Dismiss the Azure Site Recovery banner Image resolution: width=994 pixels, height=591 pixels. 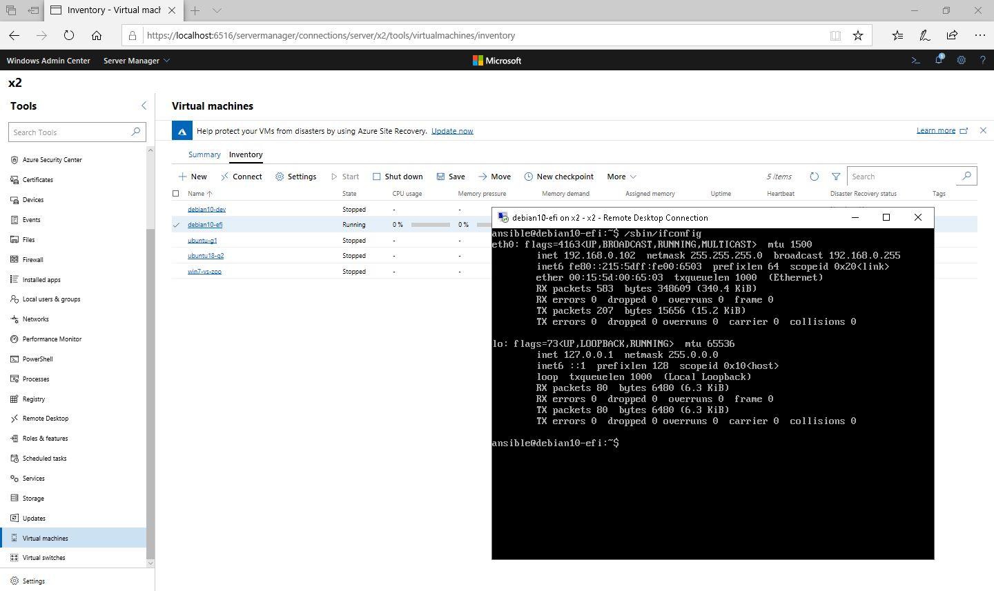coord(983,130)
